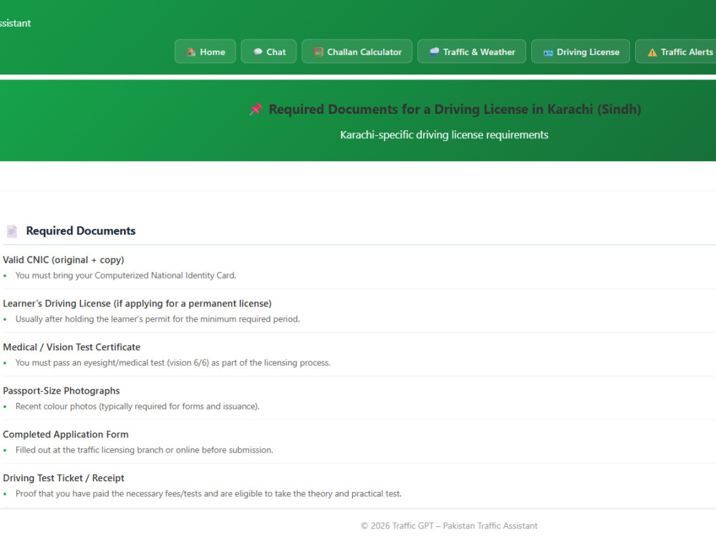
Task: Open the Driving License page
Action: tap(581, 52)
